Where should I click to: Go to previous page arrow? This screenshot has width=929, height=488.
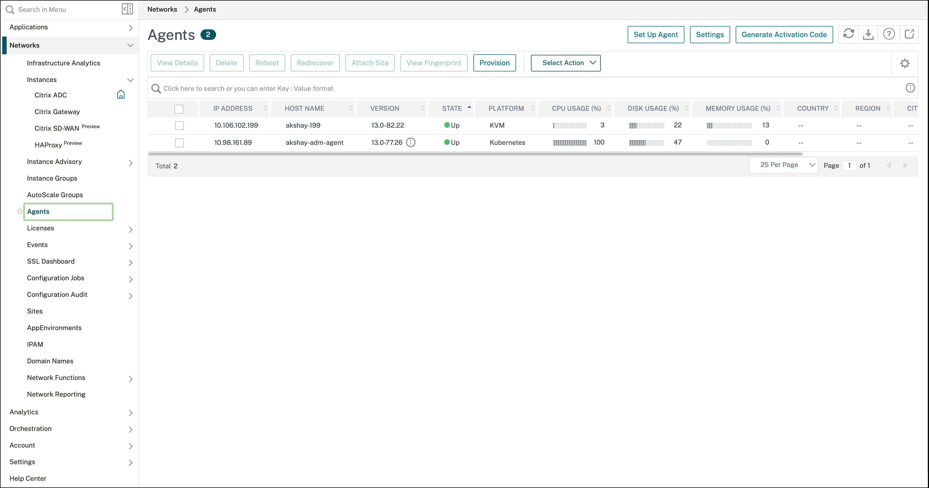(889, 166)
